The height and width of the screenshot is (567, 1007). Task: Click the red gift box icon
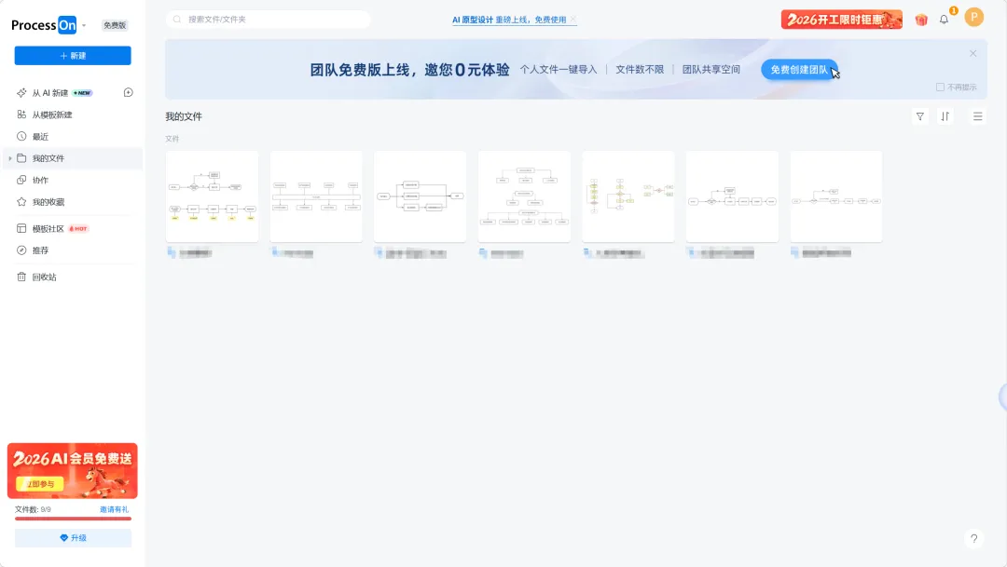click(921, 20)
